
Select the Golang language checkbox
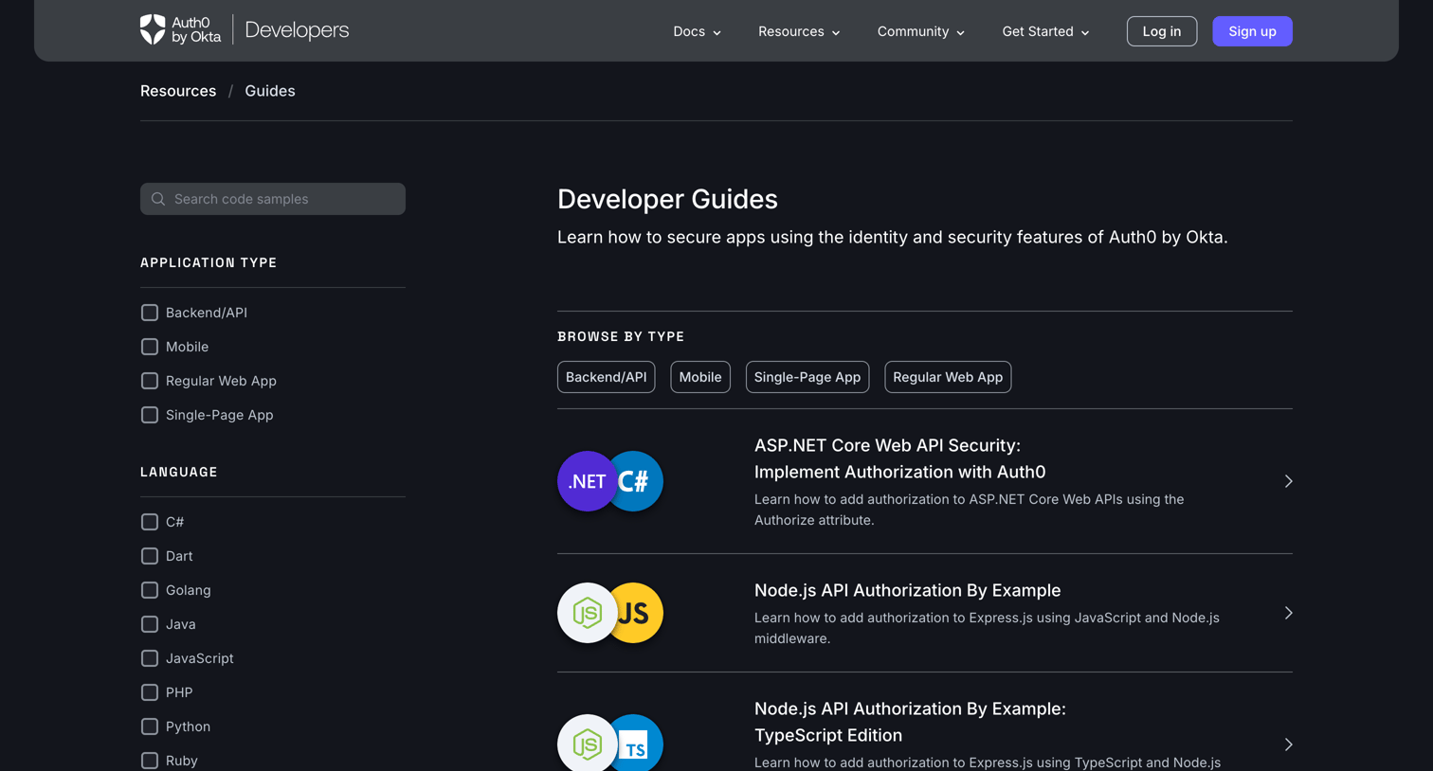(x=150, y=590)
